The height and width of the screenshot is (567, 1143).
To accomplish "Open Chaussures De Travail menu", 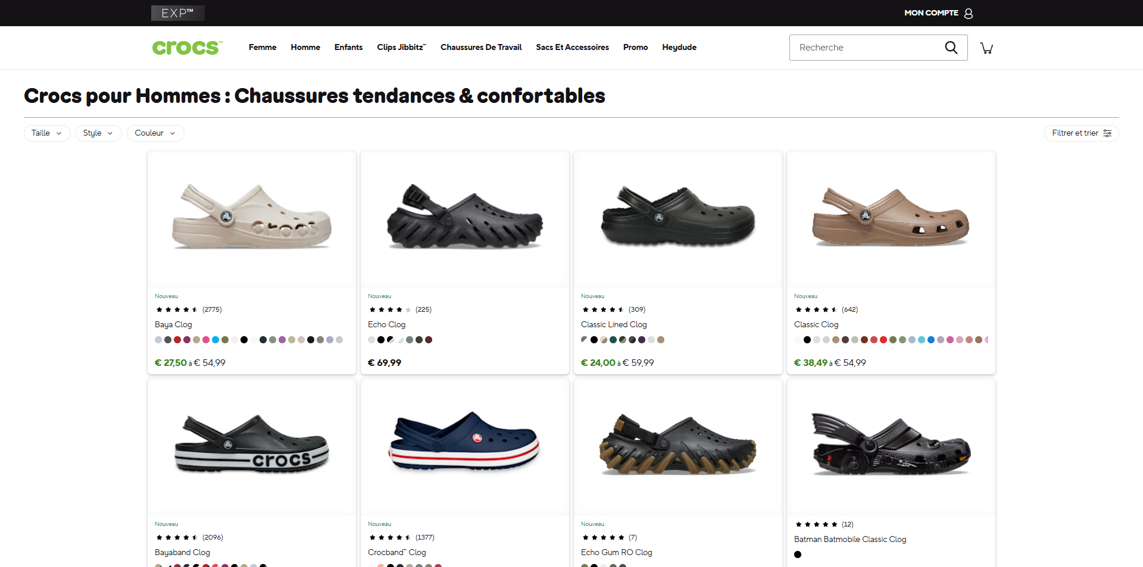I will click(481, 47).
